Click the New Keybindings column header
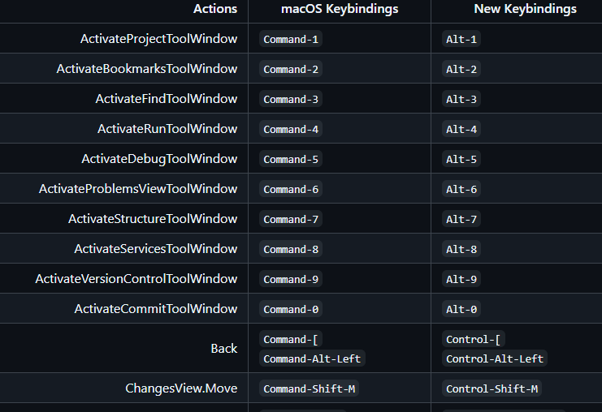 pos(525,9)
